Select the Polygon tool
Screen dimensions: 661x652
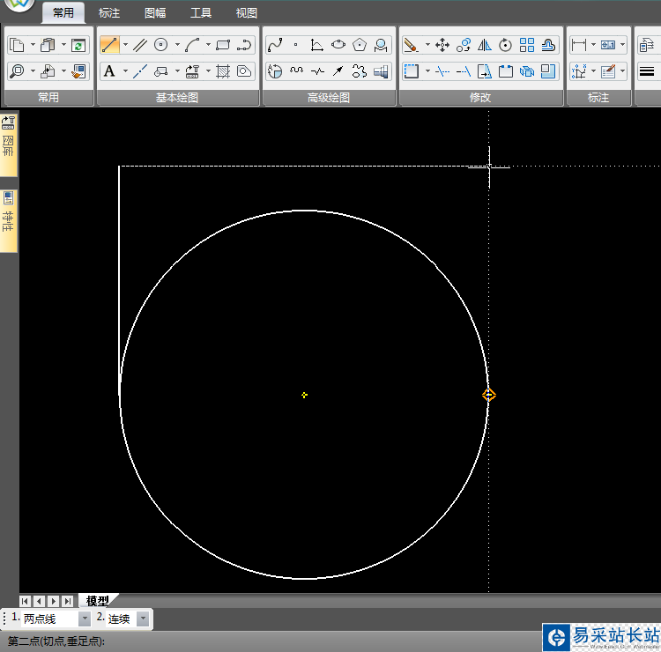360,45
